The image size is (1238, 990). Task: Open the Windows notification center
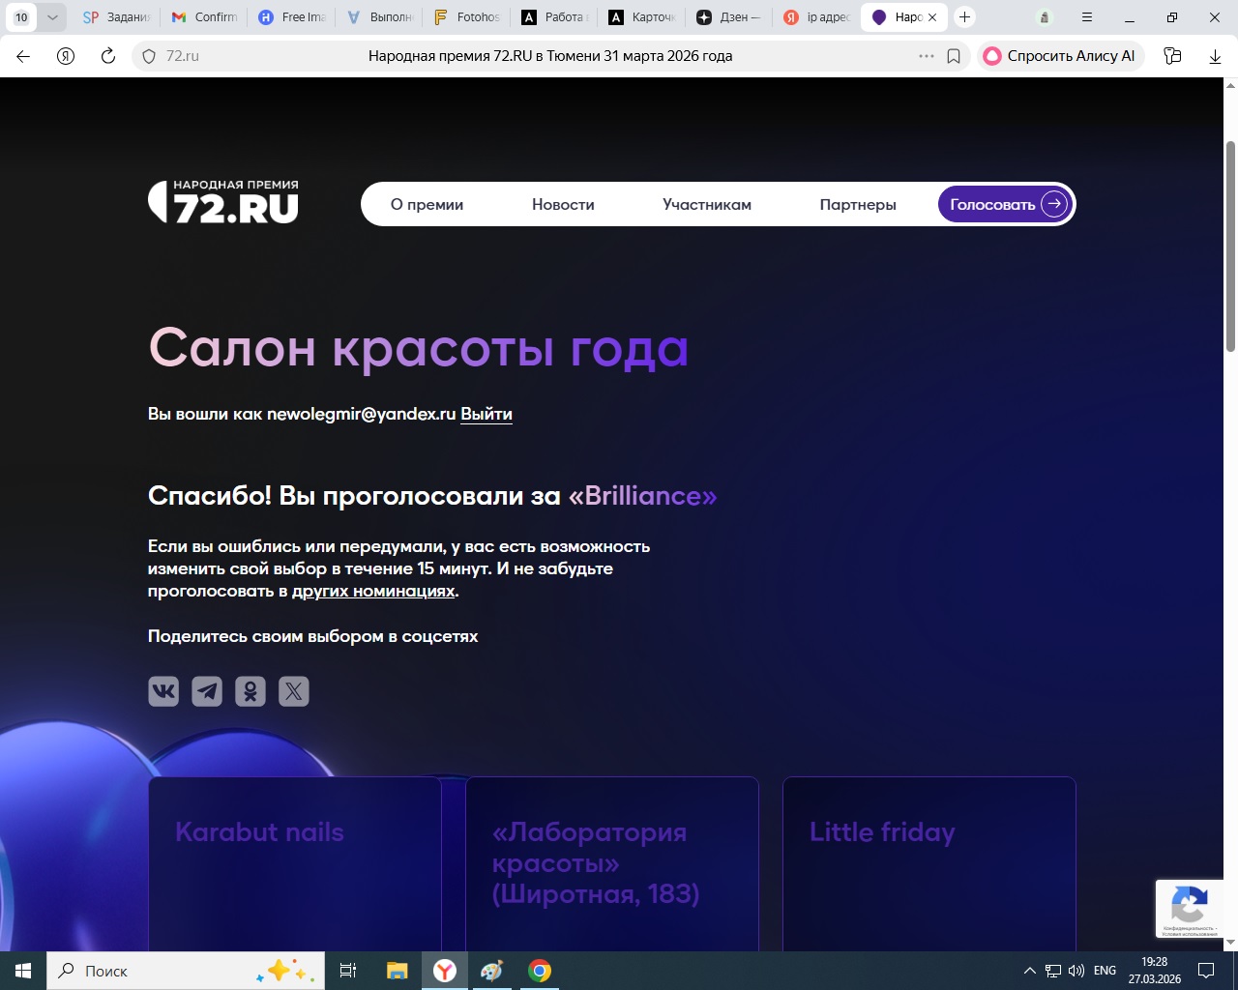[x=1206, y=971]
